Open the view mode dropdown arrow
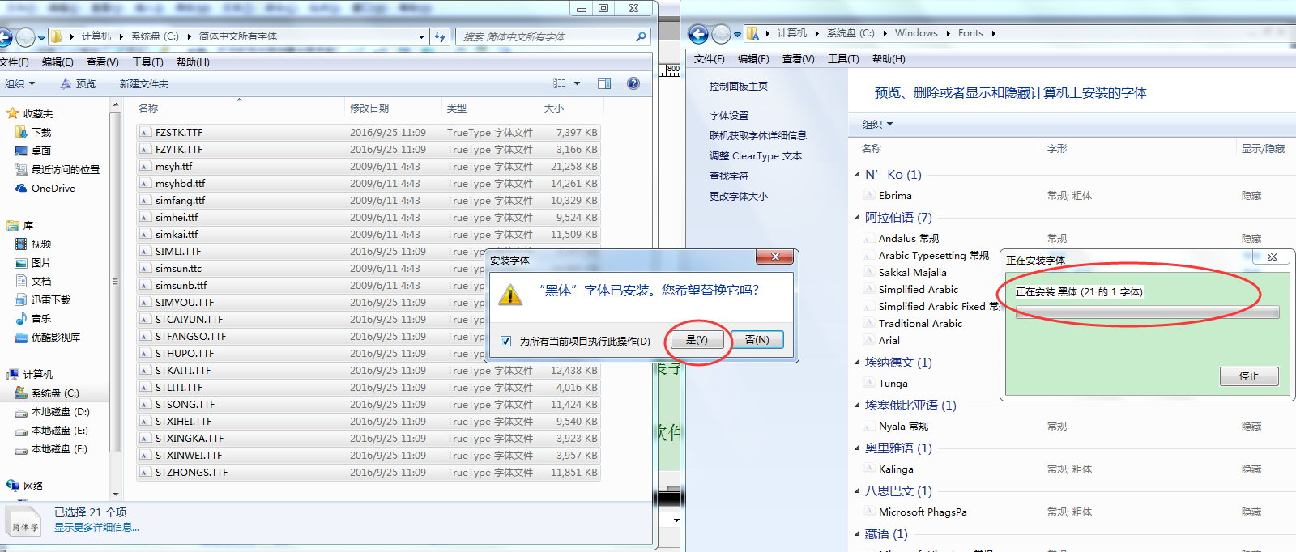1296x552 pixels. pyautogui.click(x=578, y=83)
